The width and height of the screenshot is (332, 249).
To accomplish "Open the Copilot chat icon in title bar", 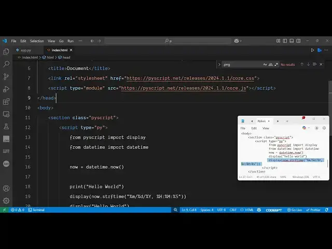I will tap(237, 40).
